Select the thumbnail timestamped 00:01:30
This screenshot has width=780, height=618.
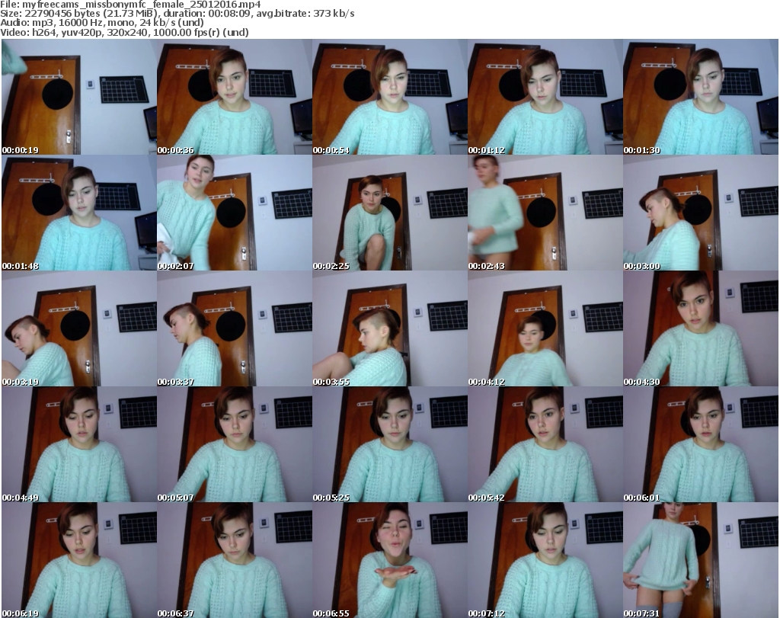click(701, 97)
